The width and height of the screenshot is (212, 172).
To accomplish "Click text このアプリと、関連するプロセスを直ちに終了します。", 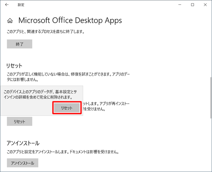I will pos(46,32).
